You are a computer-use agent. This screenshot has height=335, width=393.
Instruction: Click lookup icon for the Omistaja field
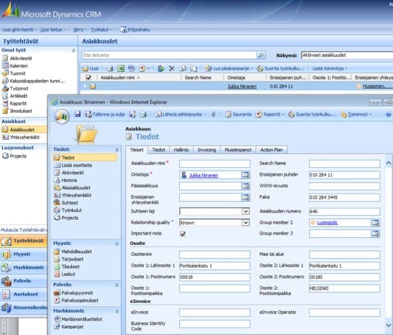(246, 175)
